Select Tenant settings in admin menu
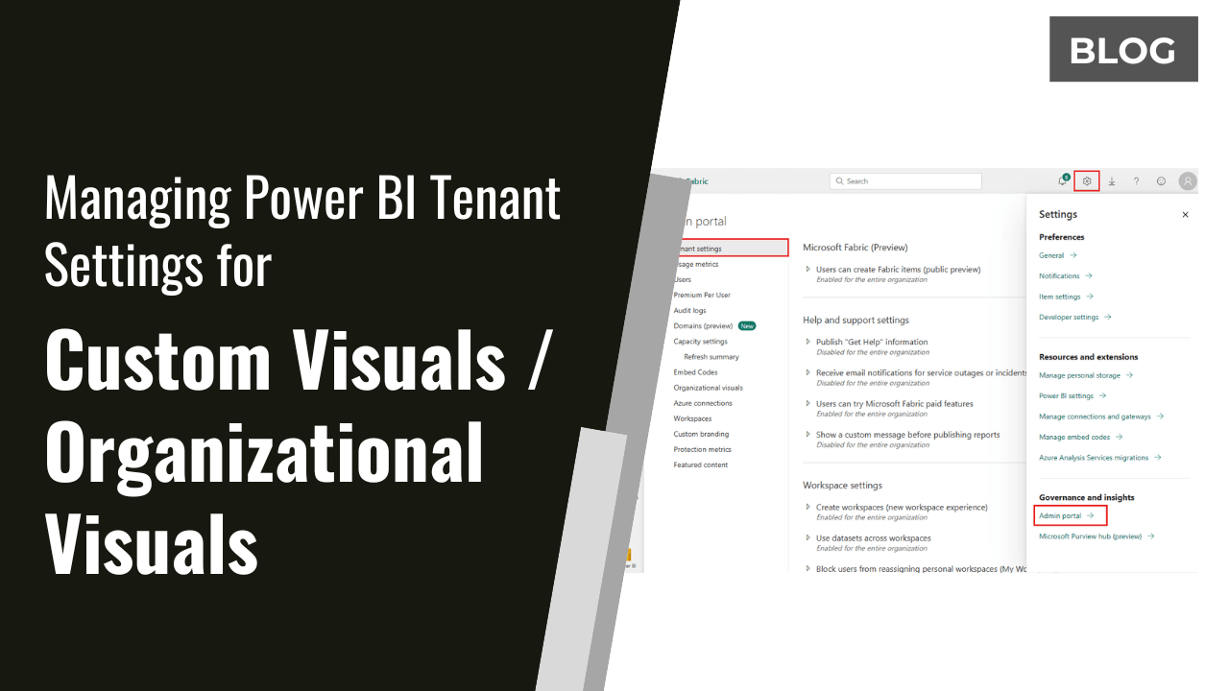1229x691 pixels. pyautogui.click(x=730, y=249)
